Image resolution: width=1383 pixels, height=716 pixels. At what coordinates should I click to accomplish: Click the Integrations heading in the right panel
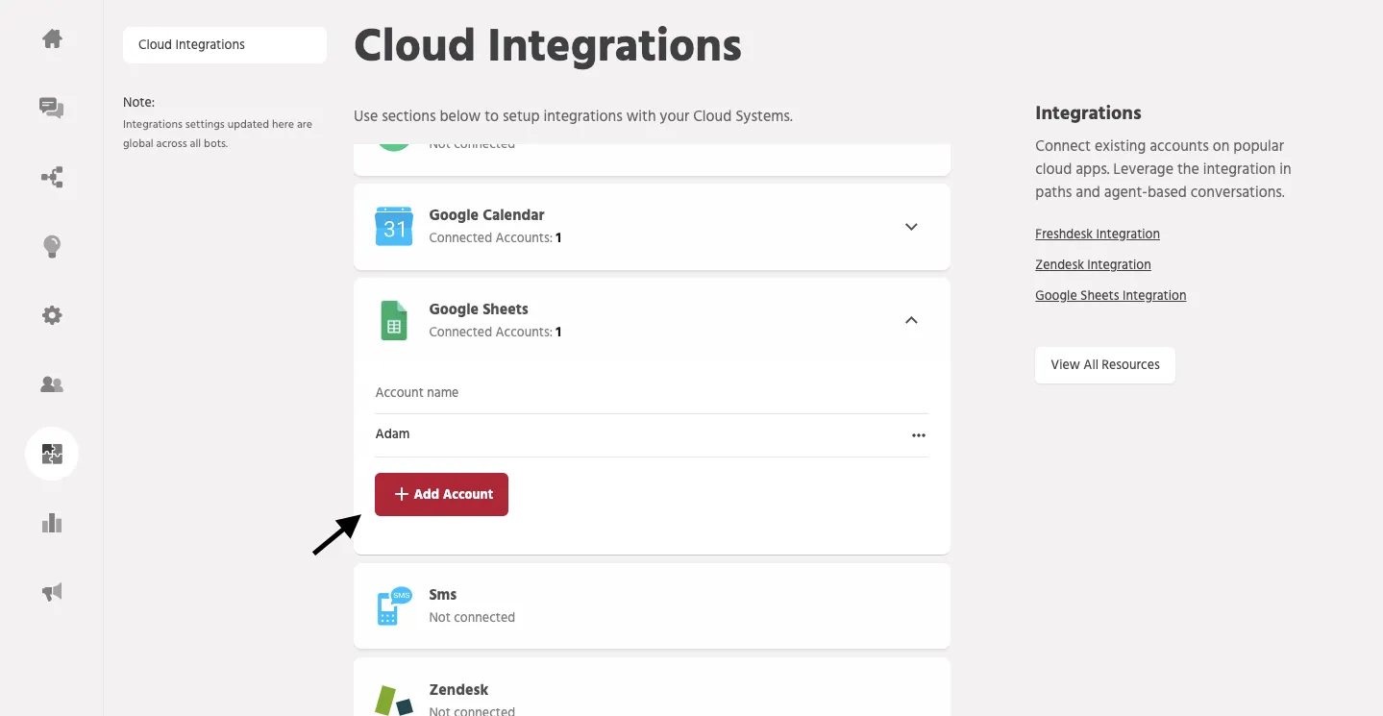[1088, 113]
